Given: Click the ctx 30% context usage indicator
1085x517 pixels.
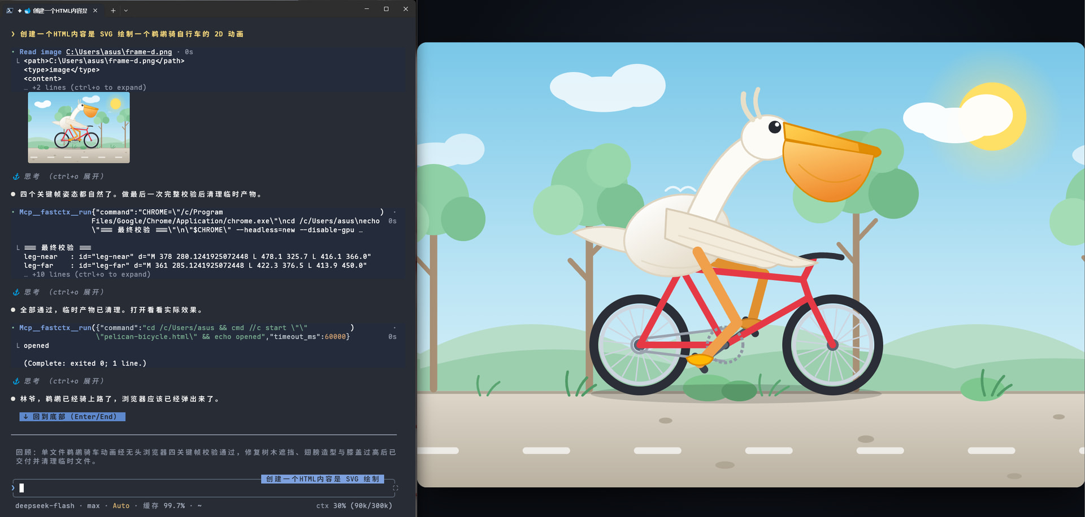Looking at the screenshot, I should (354, 506).
